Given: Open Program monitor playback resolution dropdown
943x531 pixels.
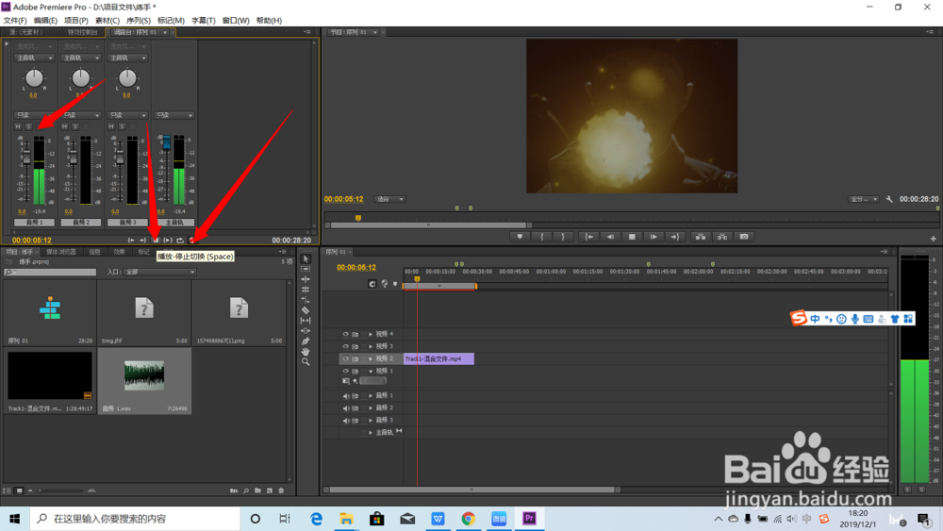Looking at the screenshot, I should [864, 199].
